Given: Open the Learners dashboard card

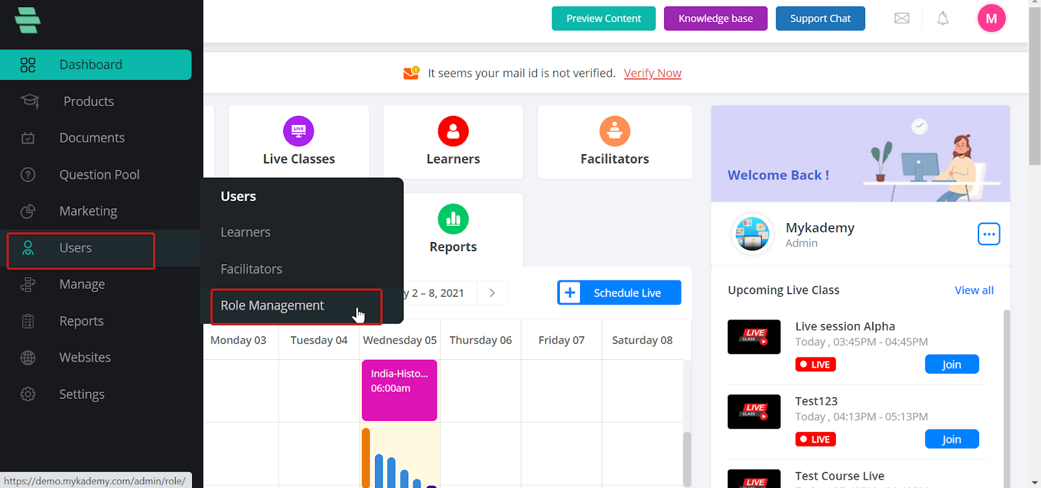Looking at the screenshot, I should (453, 142).
